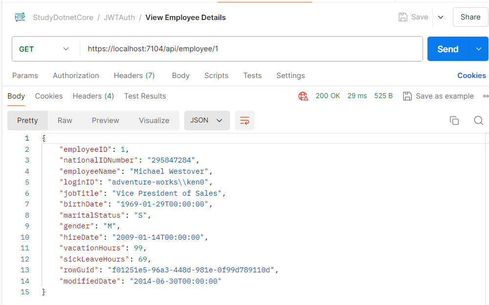Send the request with Send button
Screen dimensions: 489x305
tap(448, 49)
